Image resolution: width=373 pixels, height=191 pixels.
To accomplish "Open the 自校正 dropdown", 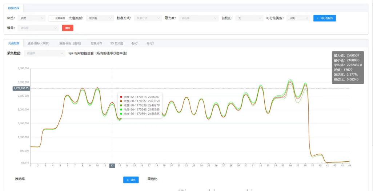I will tap(249, 18).
